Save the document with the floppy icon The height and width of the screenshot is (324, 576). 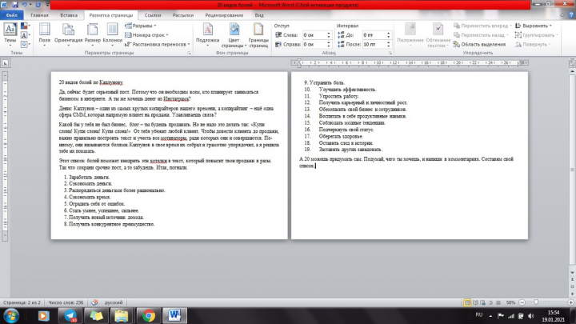pos(15,5)
